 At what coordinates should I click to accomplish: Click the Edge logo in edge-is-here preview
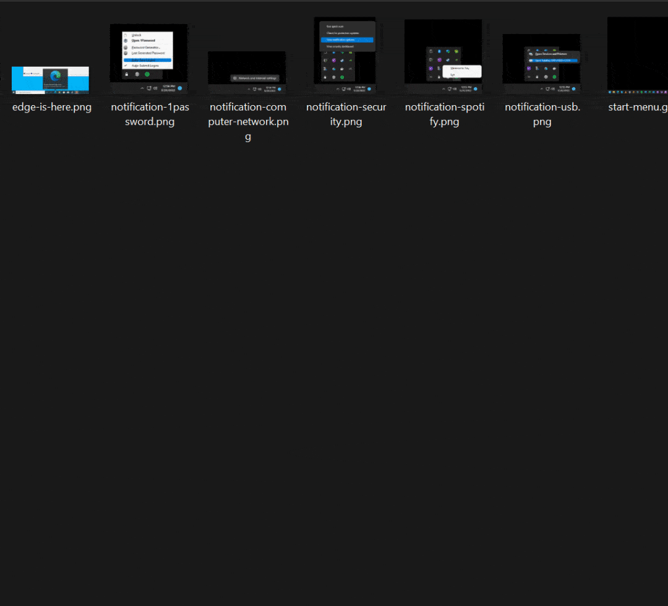click(x=55, y=76)
